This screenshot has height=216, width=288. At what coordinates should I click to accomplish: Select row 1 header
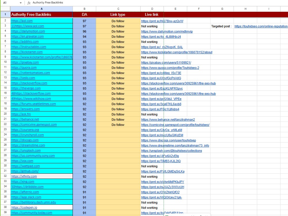(x=5, y=14)
